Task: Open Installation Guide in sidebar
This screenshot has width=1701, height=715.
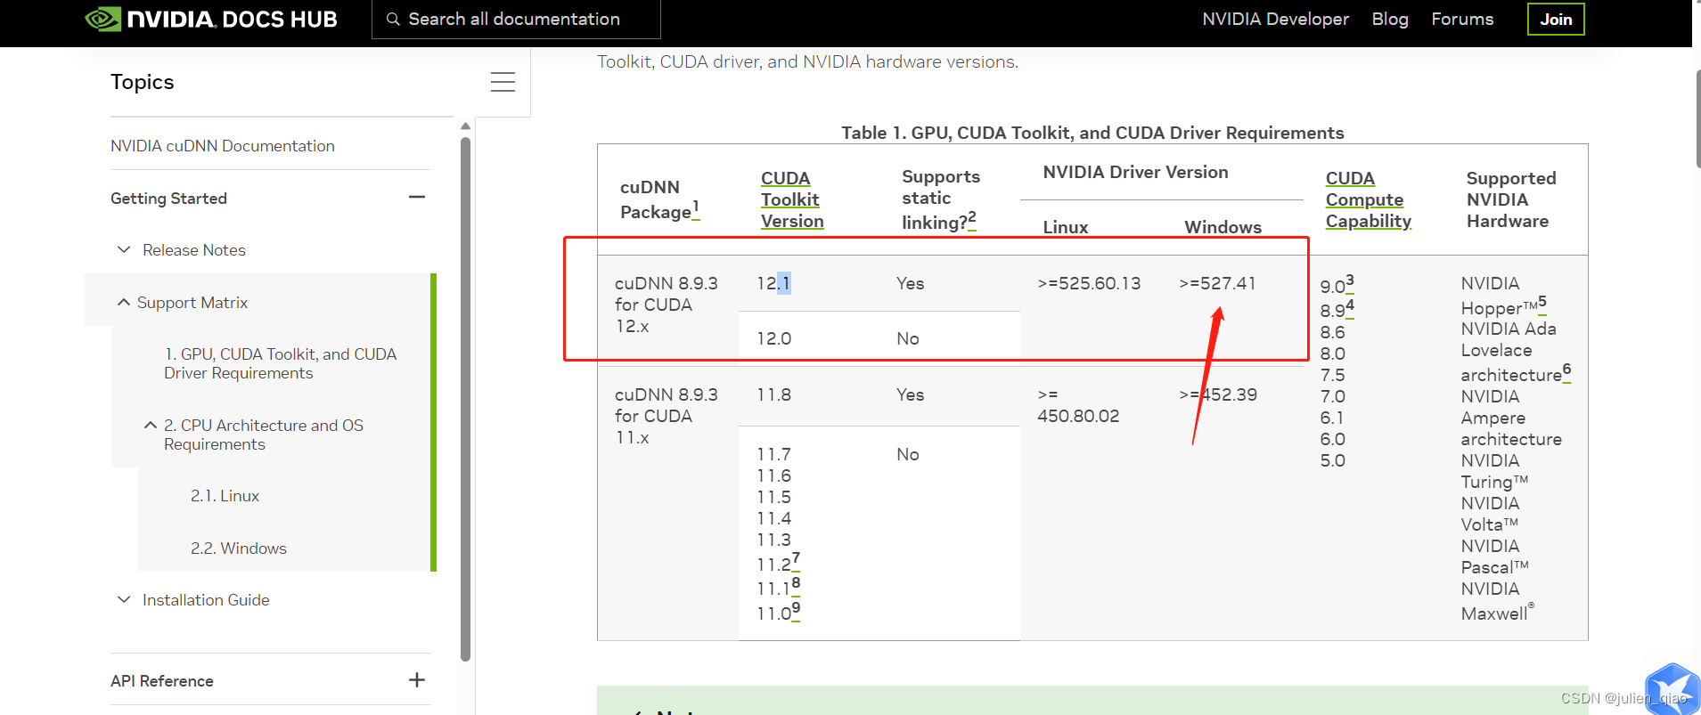Action: (206, 600)
